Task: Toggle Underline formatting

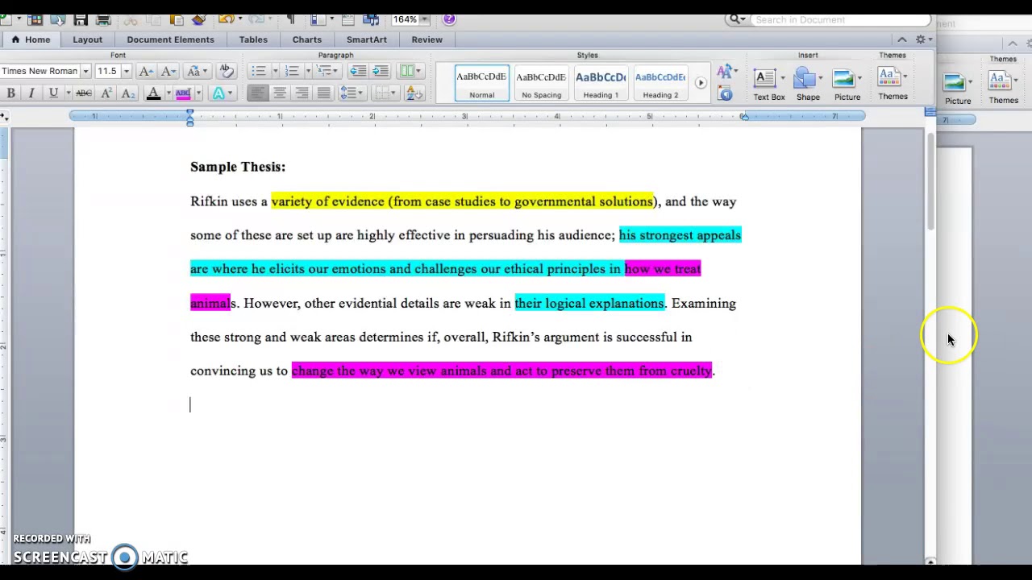Action: coord(53,93)
